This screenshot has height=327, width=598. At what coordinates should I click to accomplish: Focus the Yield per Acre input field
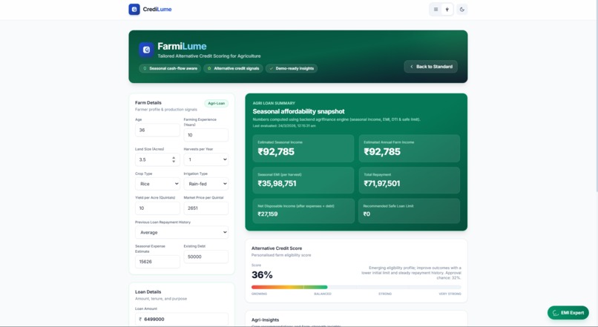(157, 208)
